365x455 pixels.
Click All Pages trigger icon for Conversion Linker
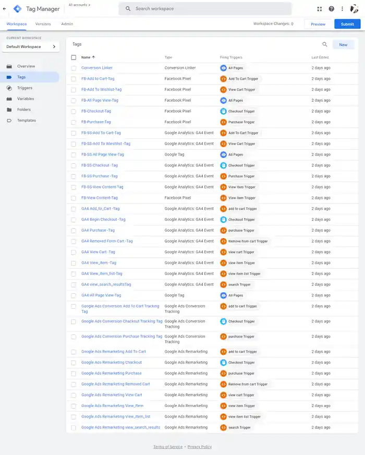click(223, 68)
